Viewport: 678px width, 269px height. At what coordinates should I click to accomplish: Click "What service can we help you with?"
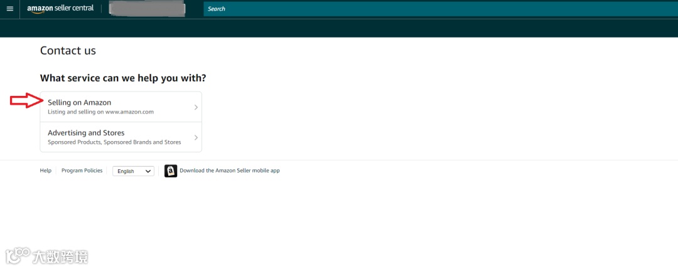123,78
